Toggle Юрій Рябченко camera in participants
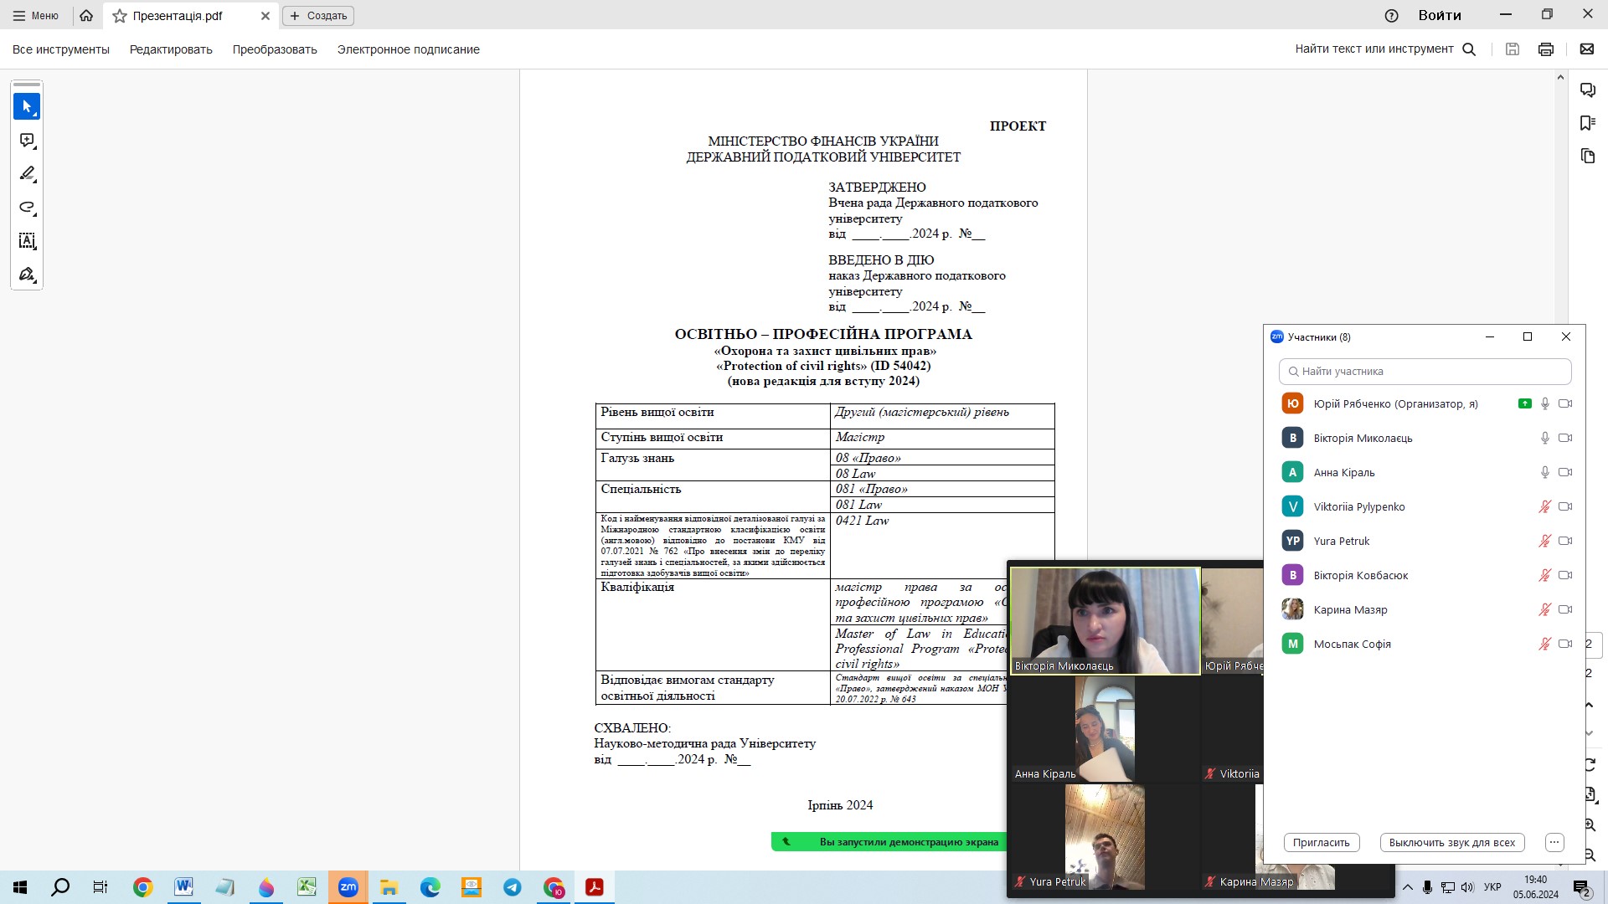Image resolution: width=1608 pixels, height=904 pixels. click(x=1565, y=403)
